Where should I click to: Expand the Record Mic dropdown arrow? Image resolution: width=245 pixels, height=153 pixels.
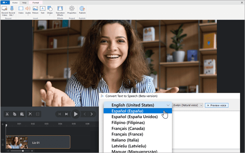tap(13, 15)
